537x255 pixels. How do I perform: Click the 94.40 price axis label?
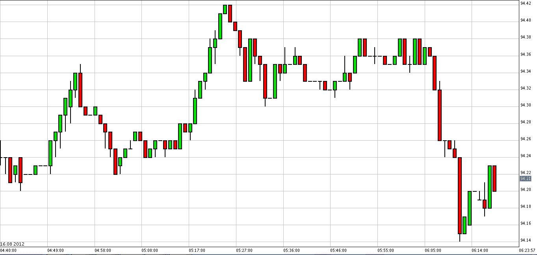pyautogui.click(x=526, y=20)
